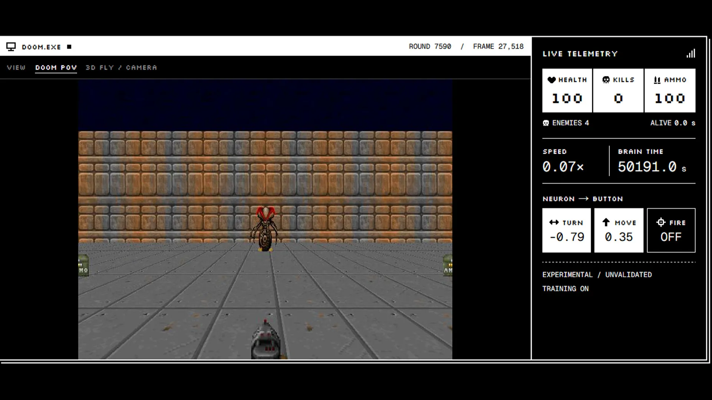Select the MOVE 0.35 box
Image resolution: width=712 pixels, height=400 pixels.
(x=619, y=230)
